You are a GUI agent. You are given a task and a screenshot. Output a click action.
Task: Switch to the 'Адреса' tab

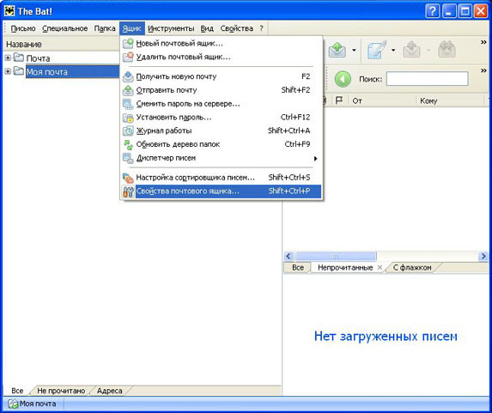pos(110,391)
